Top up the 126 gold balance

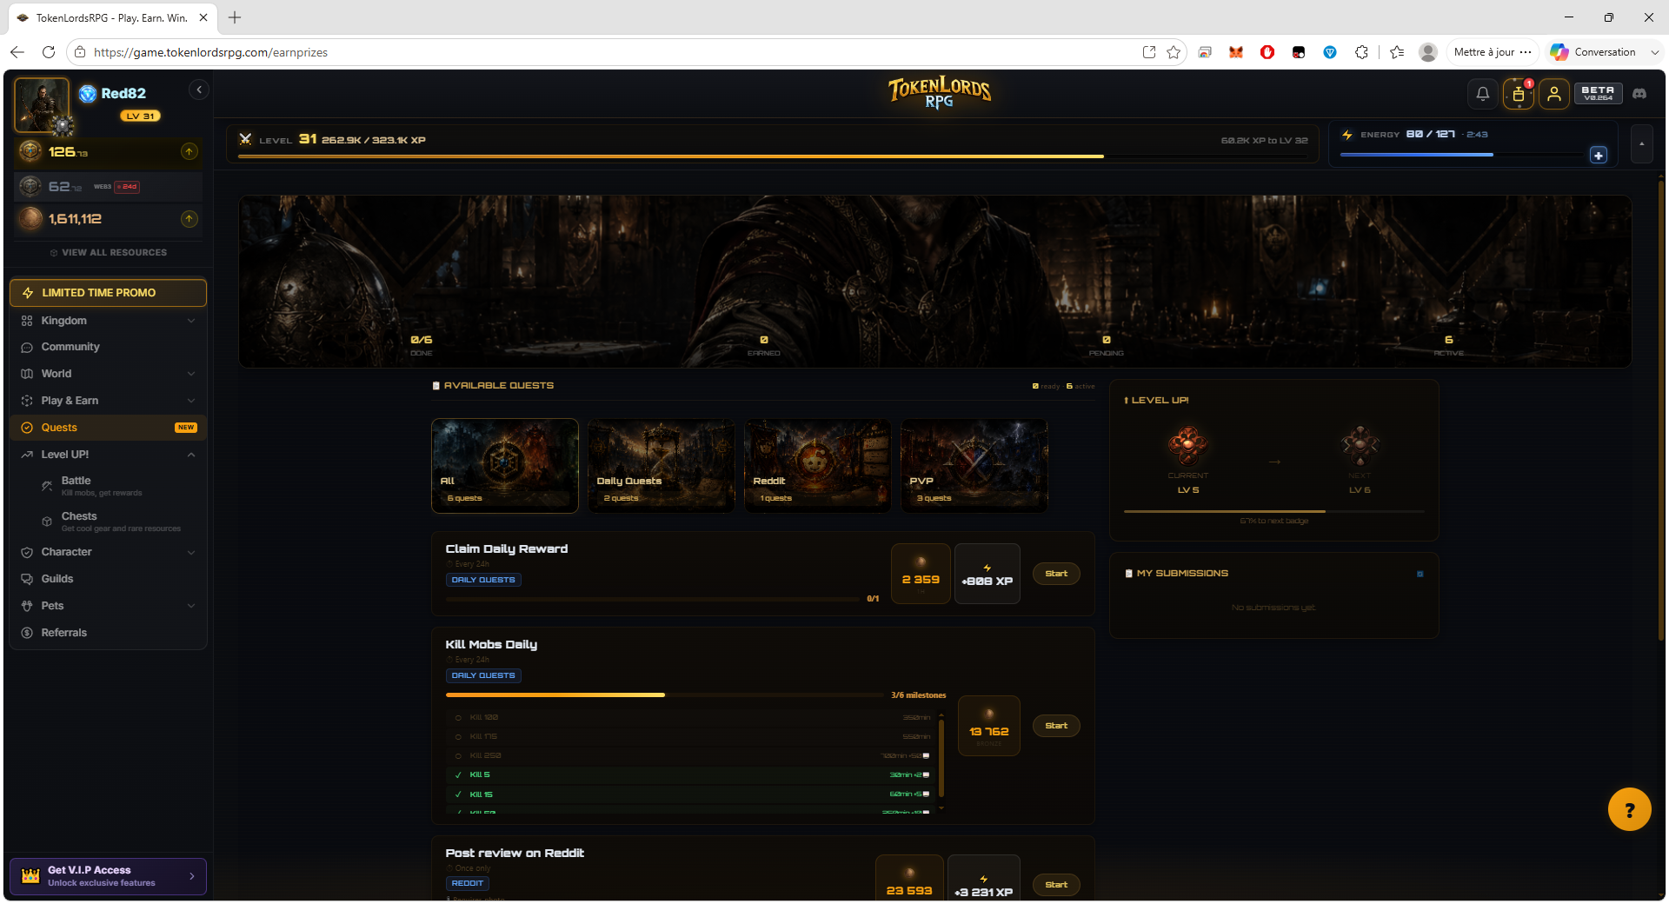[x=189, y=151]
